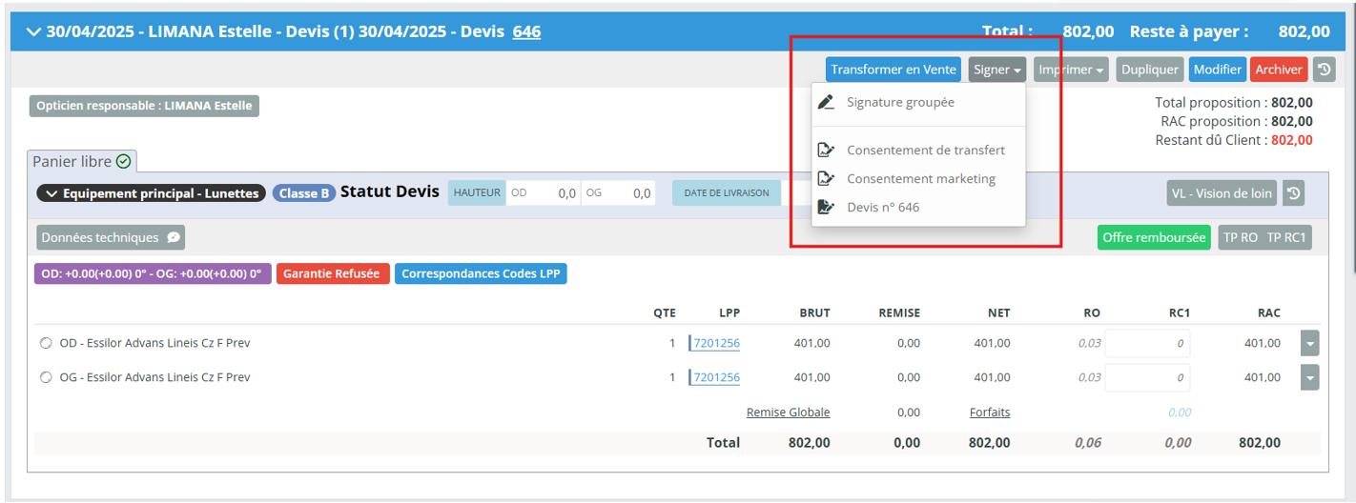This screenshot has width=1356, height=503.
Task: Click the green Offre remboursée button
Action: click(1154, 237)
